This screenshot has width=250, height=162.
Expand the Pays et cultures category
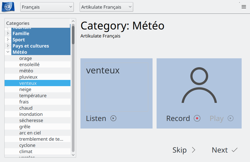pyautogui.click(x=8, y=46)
